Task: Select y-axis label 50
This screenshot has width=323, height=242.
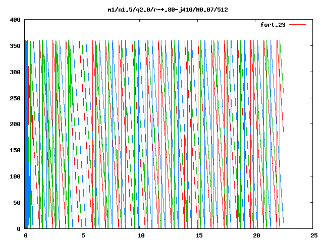Action: (17, 203)
